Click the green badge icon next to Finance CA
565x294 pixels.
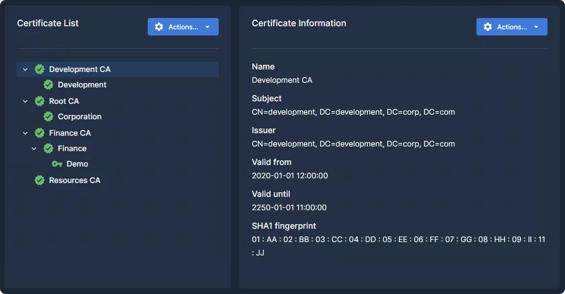coord(40,133)
